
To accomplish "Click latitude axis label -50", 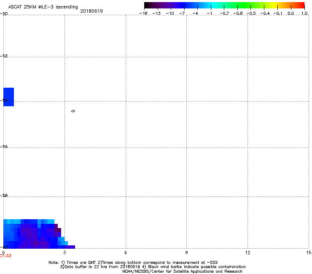I will tap(4, 14).
